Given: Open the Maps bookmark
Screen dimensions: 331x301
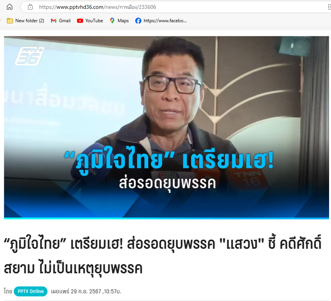Looking at the screenshot, I should coord(119,21).
